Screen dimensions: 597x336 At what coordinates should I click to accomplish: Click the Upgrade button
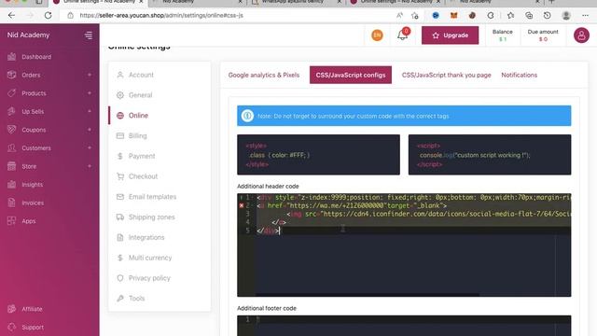(450, 35)
